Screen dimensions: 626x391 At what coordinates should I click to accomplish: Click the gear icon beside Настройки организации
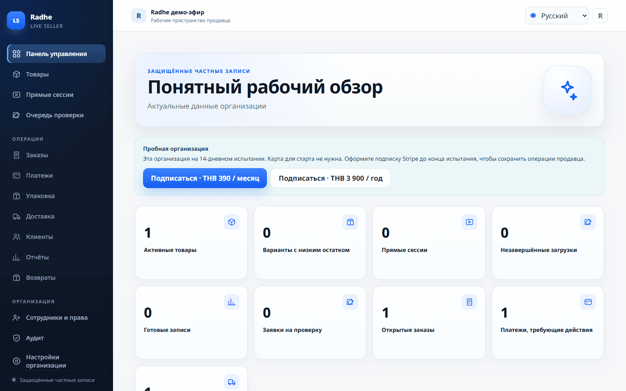pos(17,361)
